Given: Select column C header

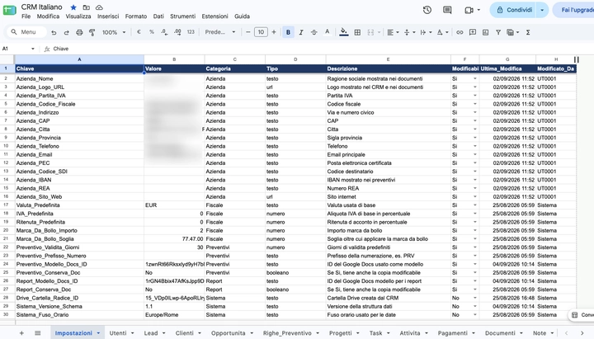Looking at the screenshot, I should click(x=235, y=59).
